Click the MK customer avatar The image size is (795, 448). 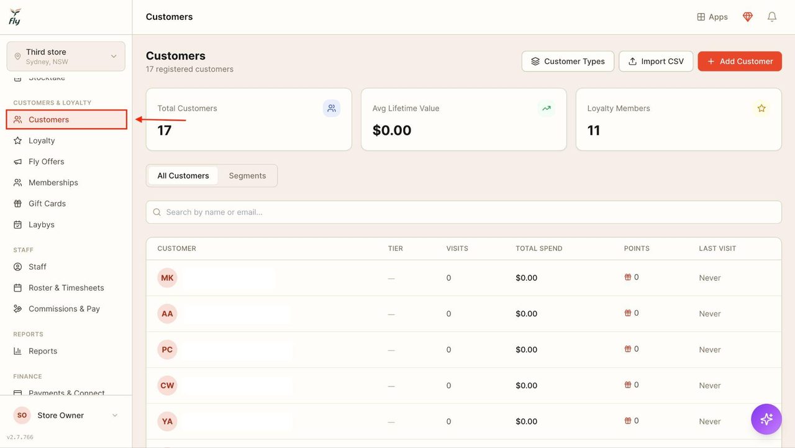167,278
